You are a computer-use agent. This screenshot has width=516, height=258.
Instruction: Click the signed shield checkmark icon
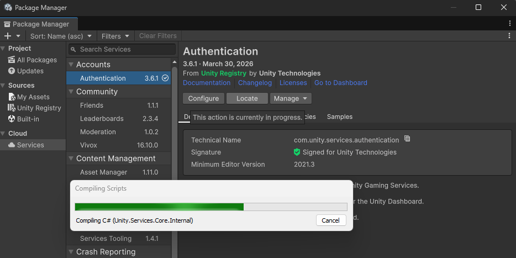[x=297, y=152]
